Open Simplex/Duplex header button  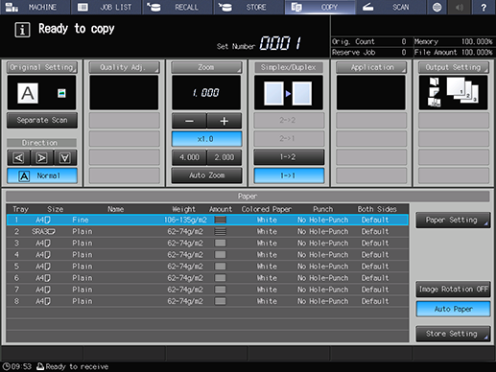pos(289,67)
